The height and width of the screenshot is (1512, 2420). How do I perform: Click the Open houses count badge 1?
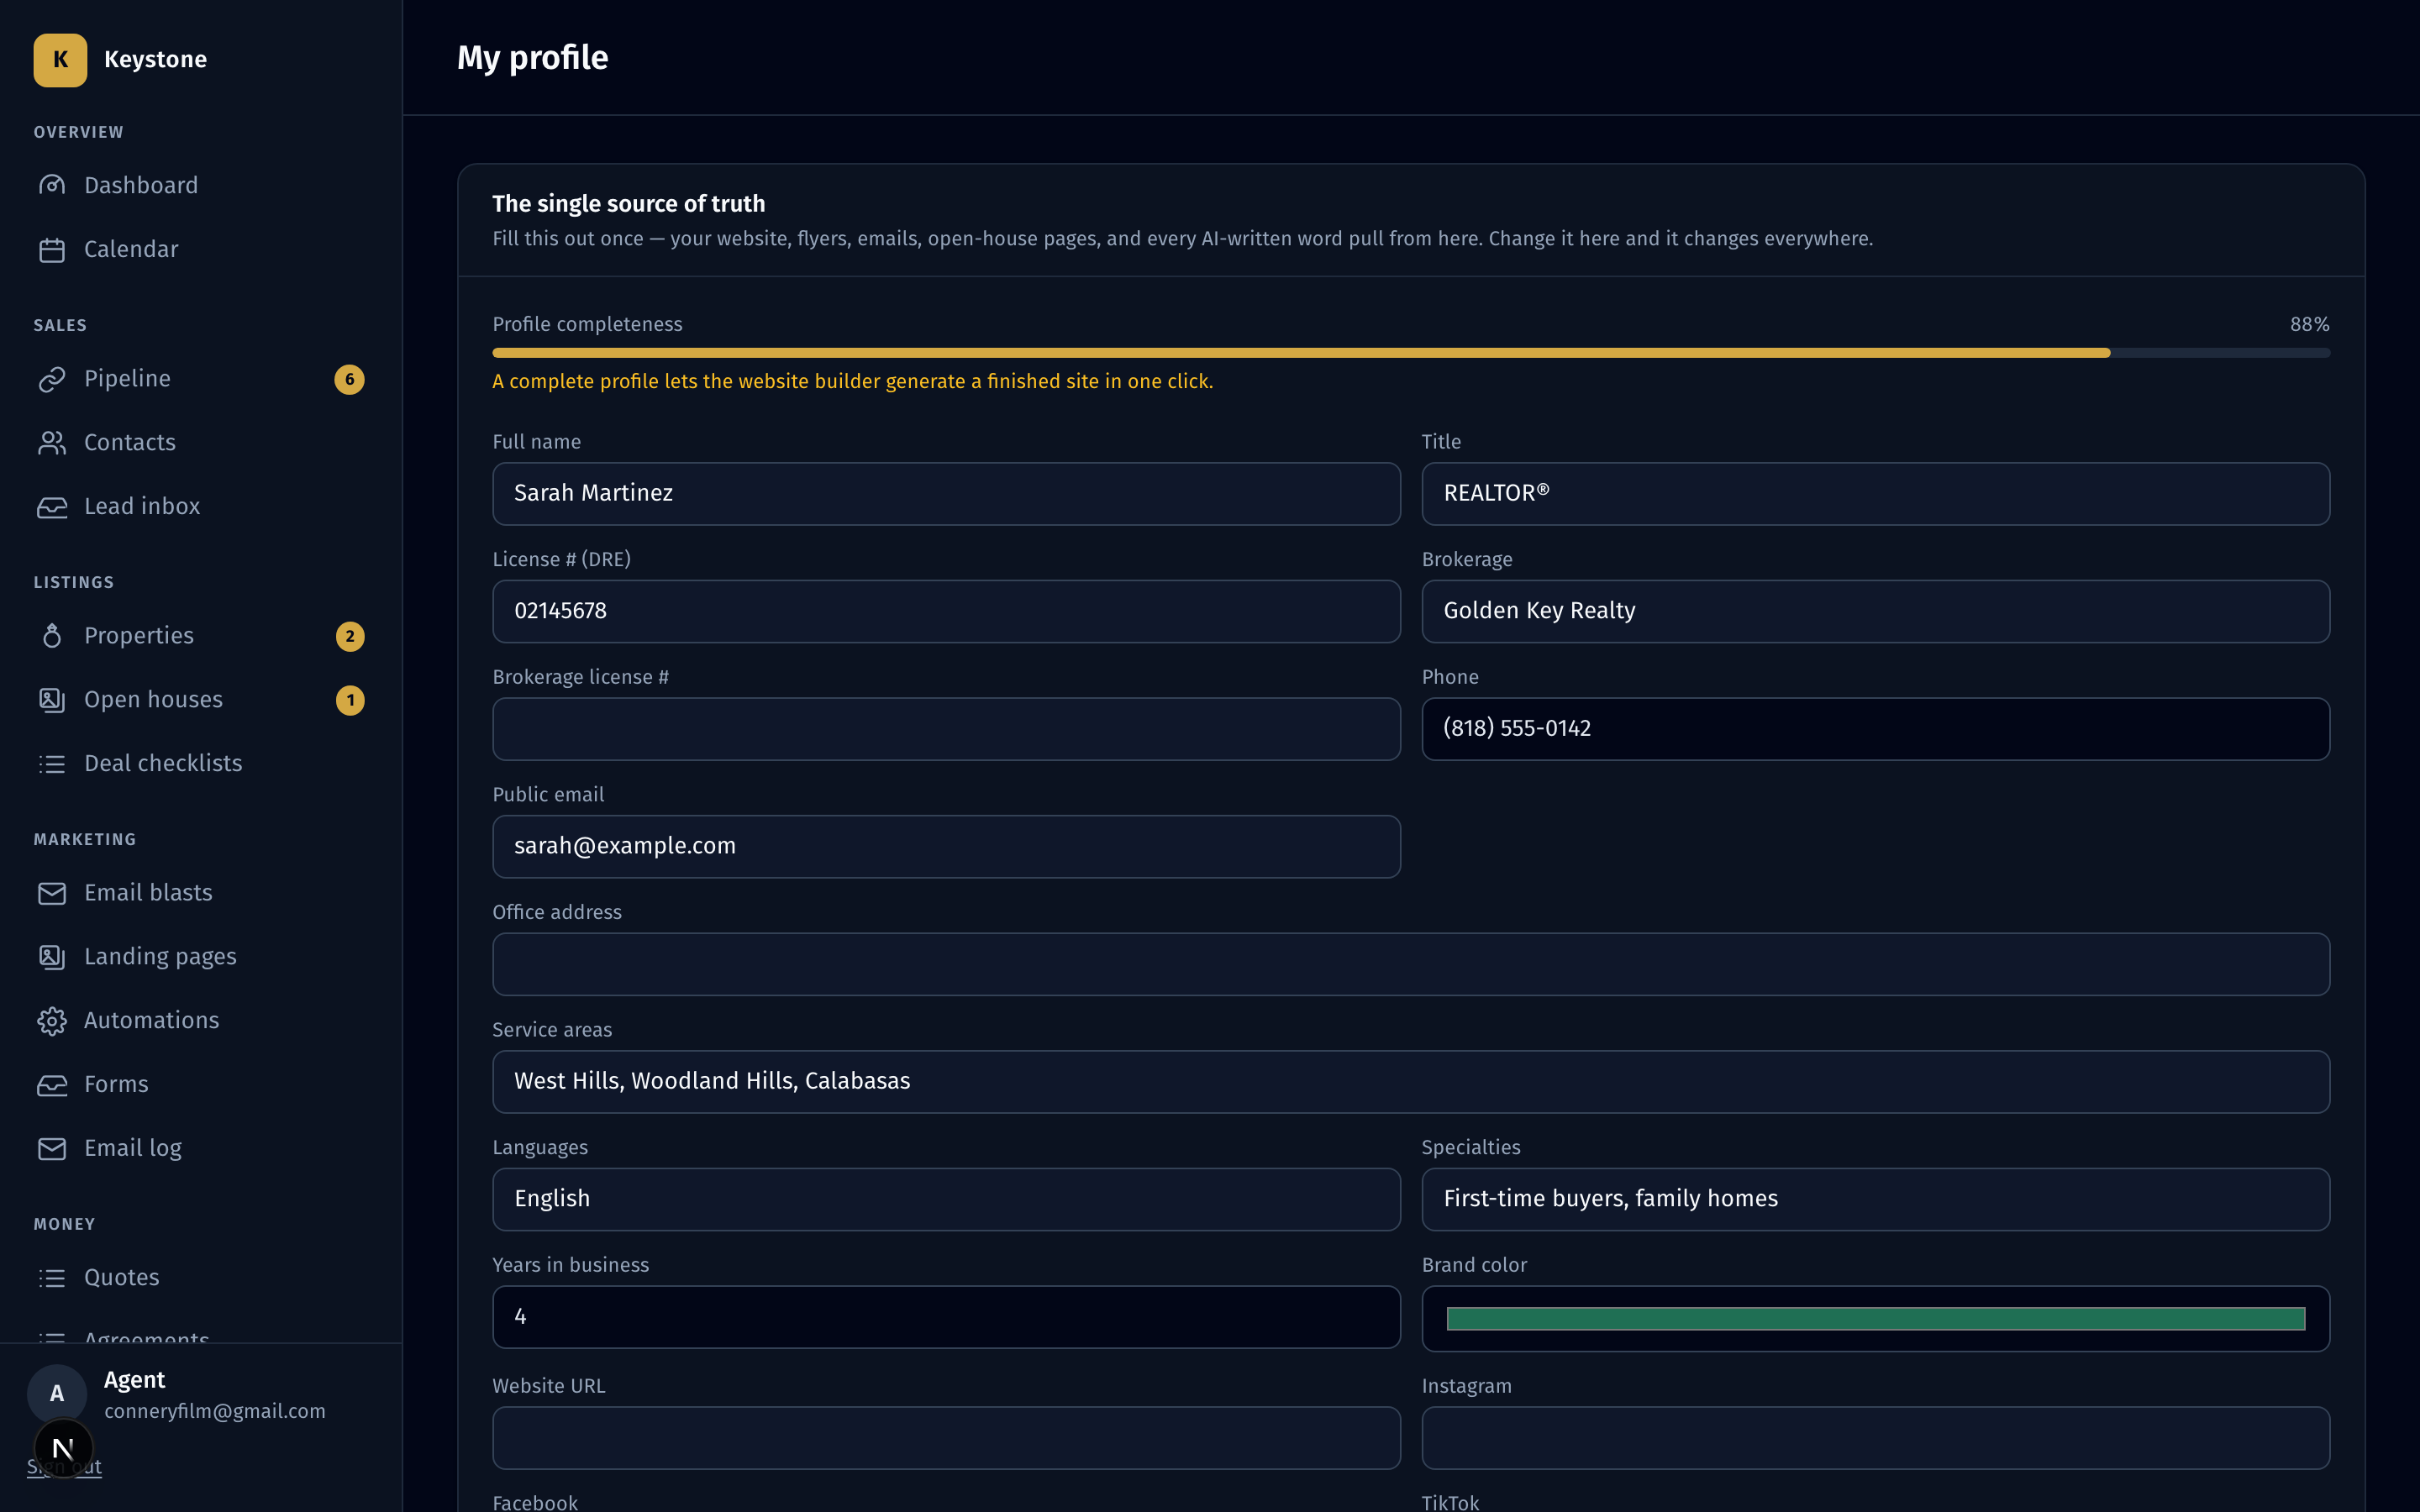click(350, 700)
